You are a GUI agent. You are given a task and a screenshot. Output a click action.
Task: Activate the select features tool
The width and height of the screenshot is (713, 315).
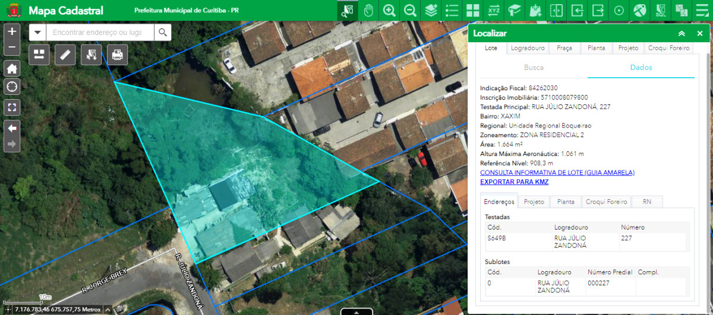point(92,55)
